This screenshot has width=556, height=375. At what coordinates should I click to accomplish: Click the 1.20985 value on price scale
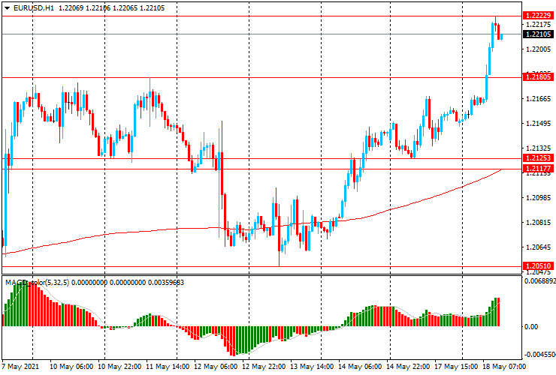538,197
